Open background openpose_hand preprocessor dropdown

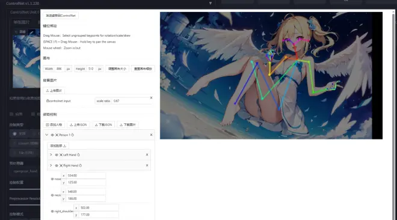pos(25,171)
